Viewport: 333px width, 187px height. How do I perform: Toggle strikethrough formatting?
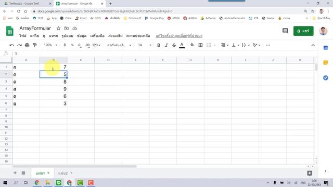point(174,45)
